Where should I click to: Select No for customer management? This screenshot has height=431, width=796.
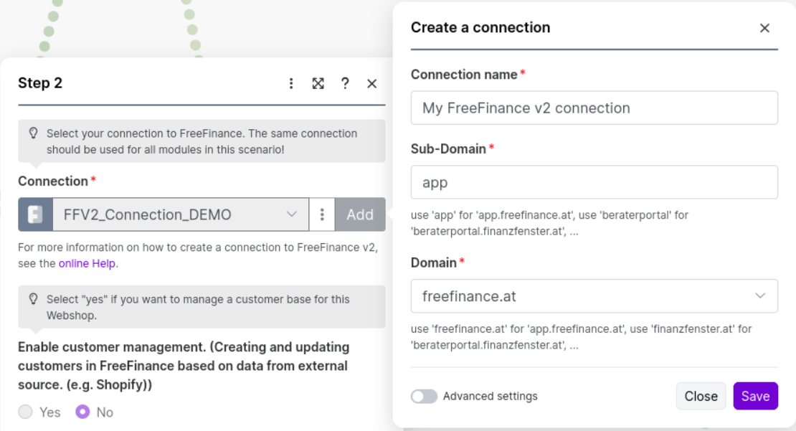pos(82,412)
